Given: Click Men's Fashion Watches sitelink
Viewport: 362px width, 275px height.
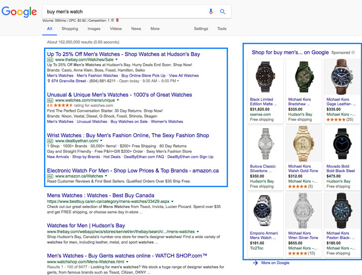Looking at the screenshot, I should coord(97,76).
